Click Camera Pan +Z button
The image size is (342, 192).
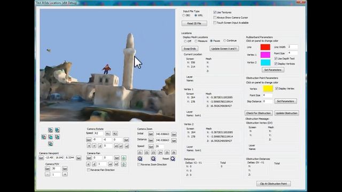[x=116, y=164]
